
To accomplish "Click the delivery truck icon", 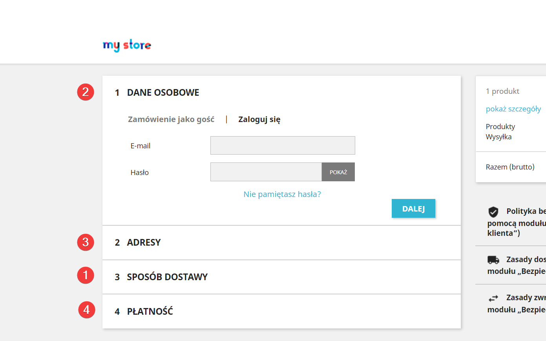I will pyautogui.click(x=493, y=260).
